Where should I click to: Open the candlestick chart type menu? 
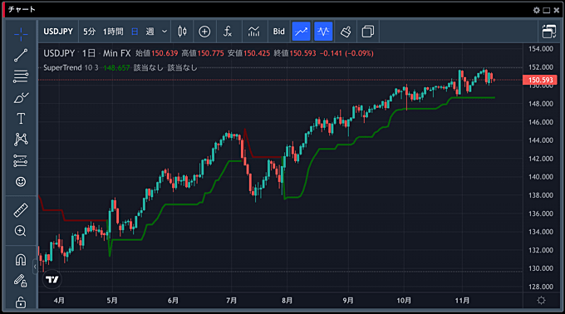182,32
